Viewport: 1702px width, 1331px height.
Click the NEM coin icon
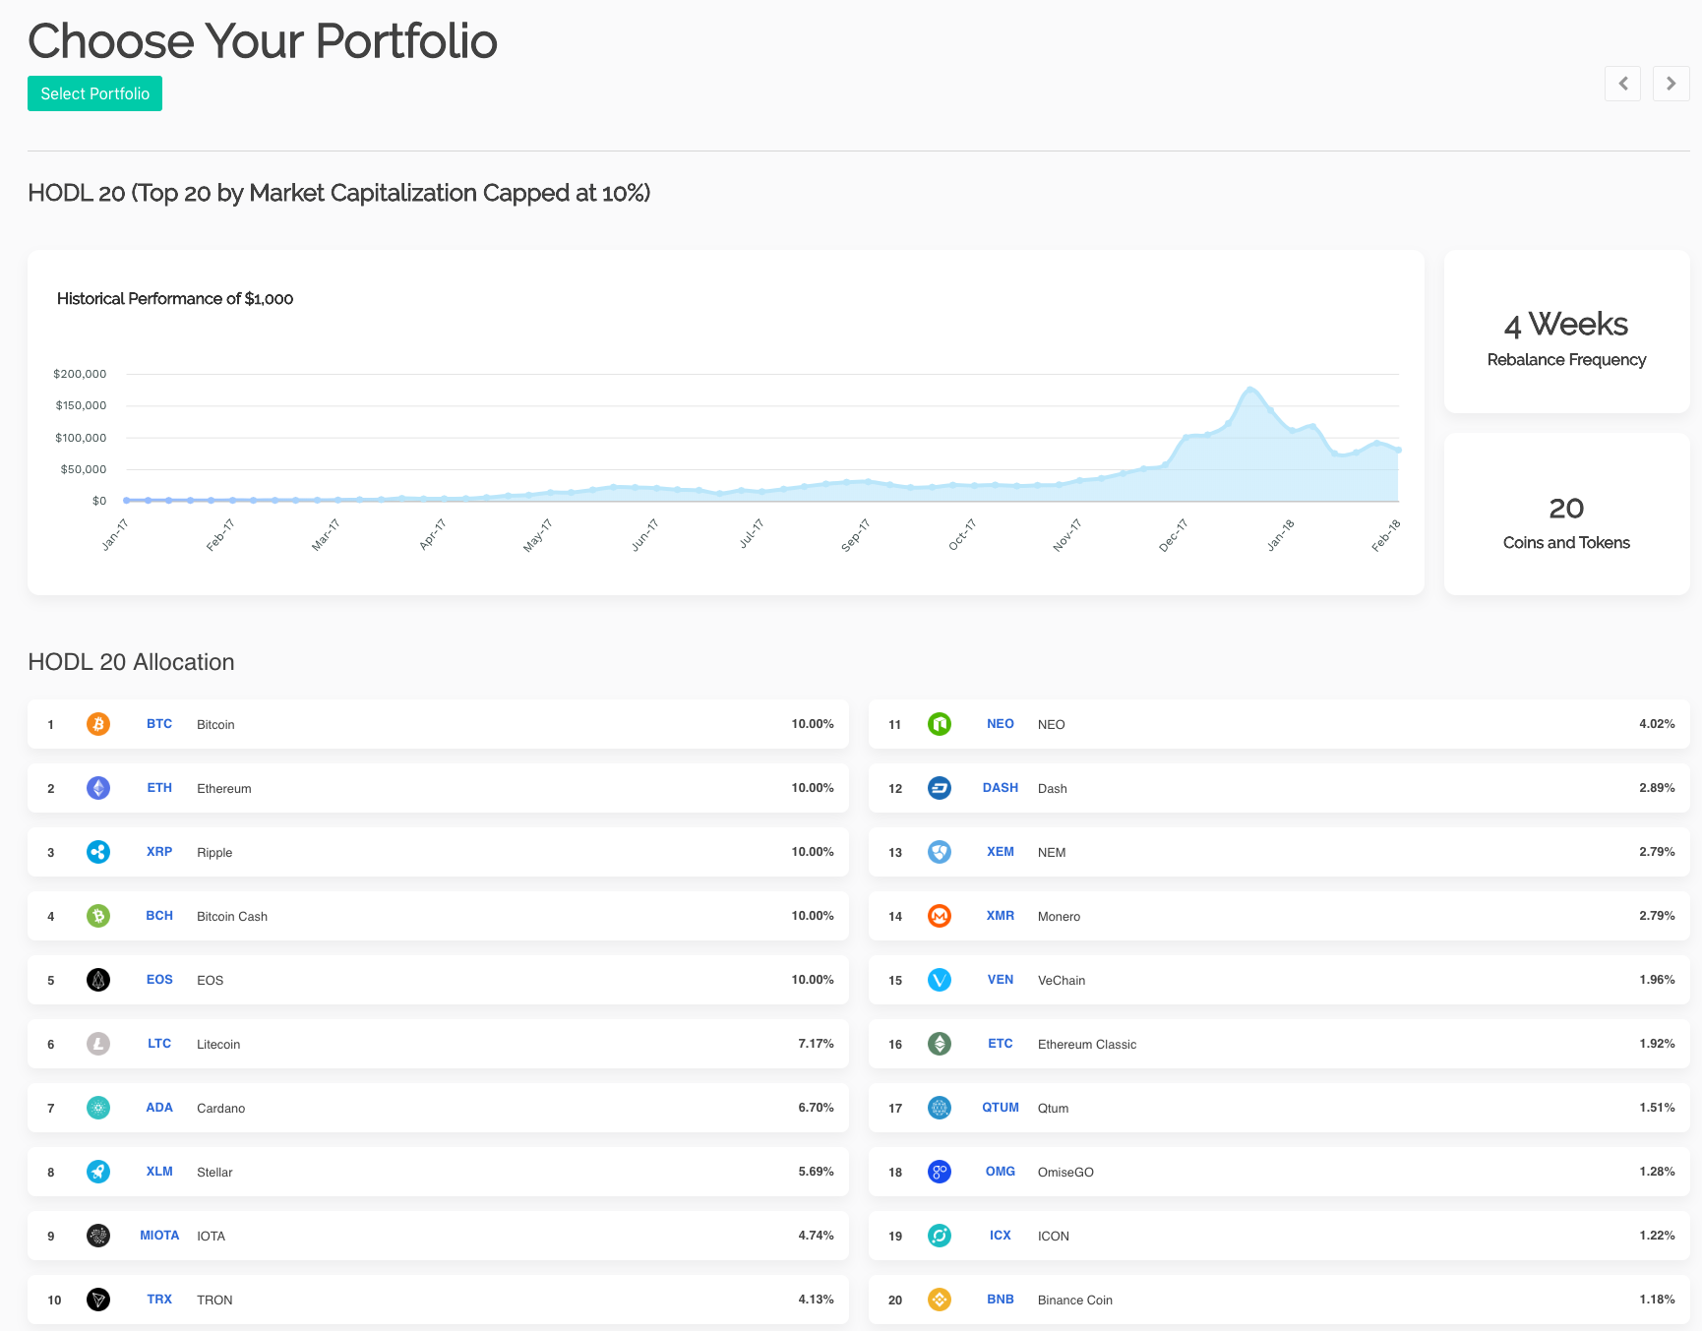pyautogui.click(x=940, y=852)
